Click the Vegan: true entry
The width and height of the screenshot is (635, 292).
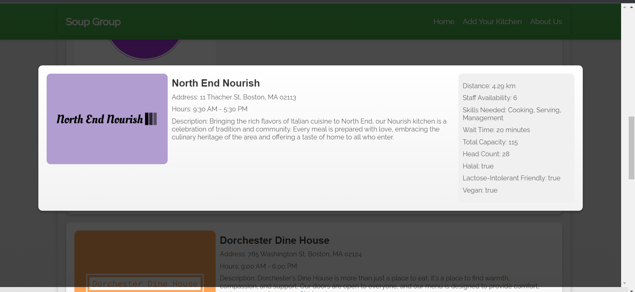point(480,190)
